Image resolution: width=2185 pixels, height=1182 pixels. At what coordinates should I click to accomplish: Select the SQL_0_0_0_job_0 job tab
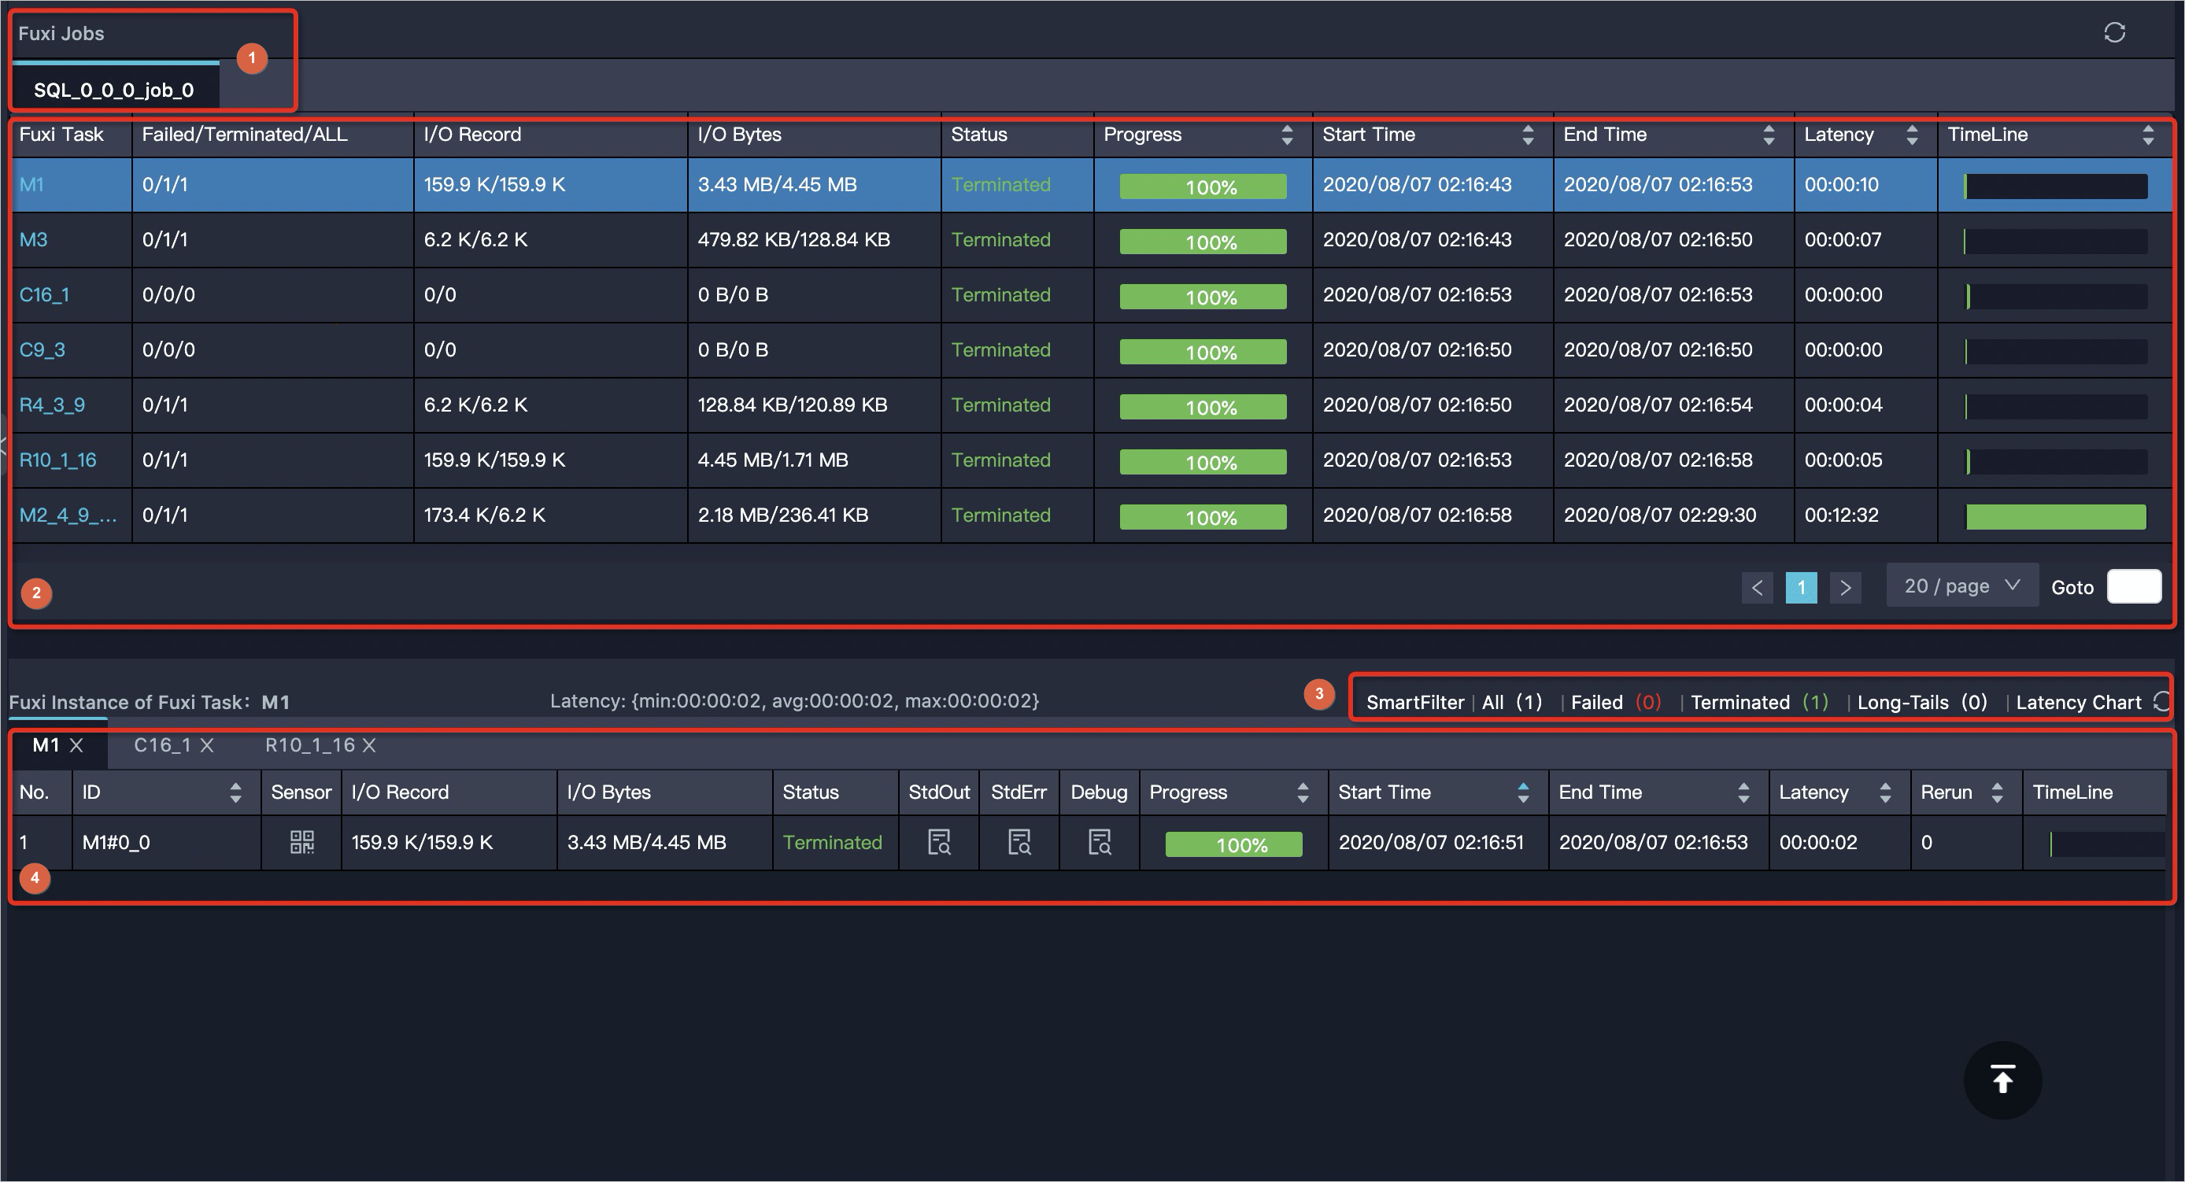pos(113,90)
